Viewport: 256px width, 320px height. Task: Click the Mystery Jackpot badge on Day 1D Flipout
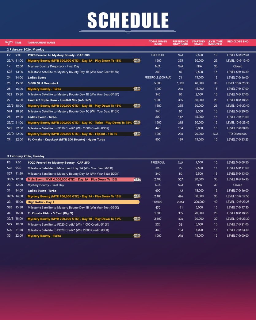137,134
